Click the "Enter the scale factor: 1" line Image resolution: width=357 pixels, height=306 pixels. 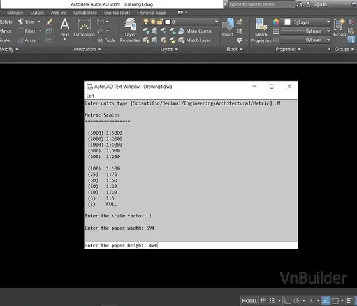[118, 216]
